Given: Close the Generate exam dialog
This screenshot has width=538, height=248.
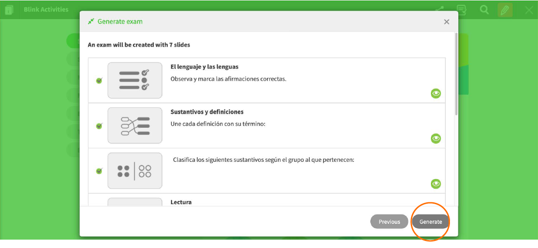Looking at the screenshot, I should coord(446,22).
